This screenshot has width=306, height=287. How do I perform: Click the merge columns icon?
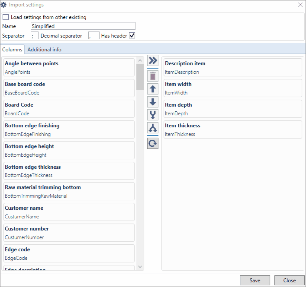(x=153, y=115)
